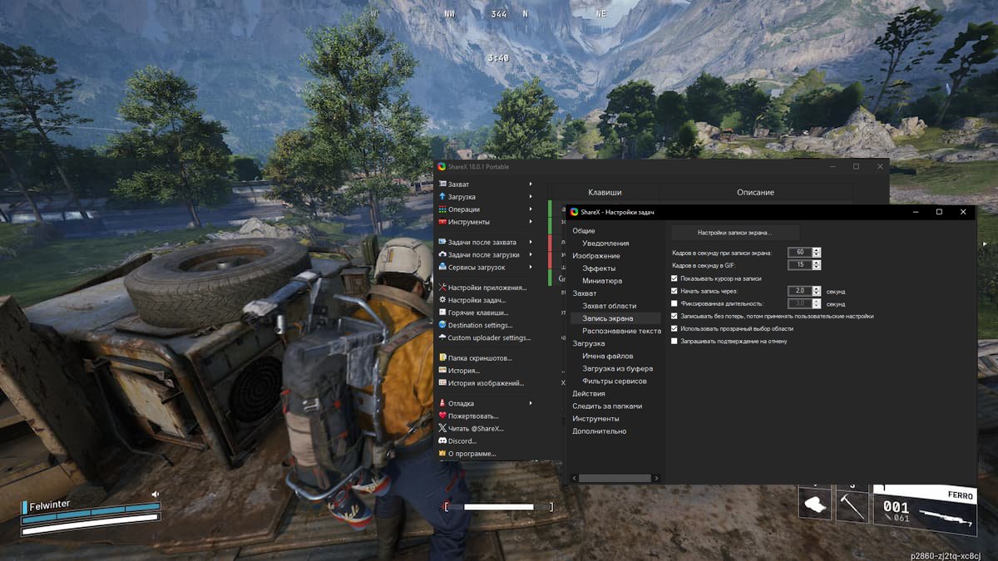Screen dimensions: 998x561
Task: Click the Папка скриншотов folder icon
Action: click(x=442, y=358)
